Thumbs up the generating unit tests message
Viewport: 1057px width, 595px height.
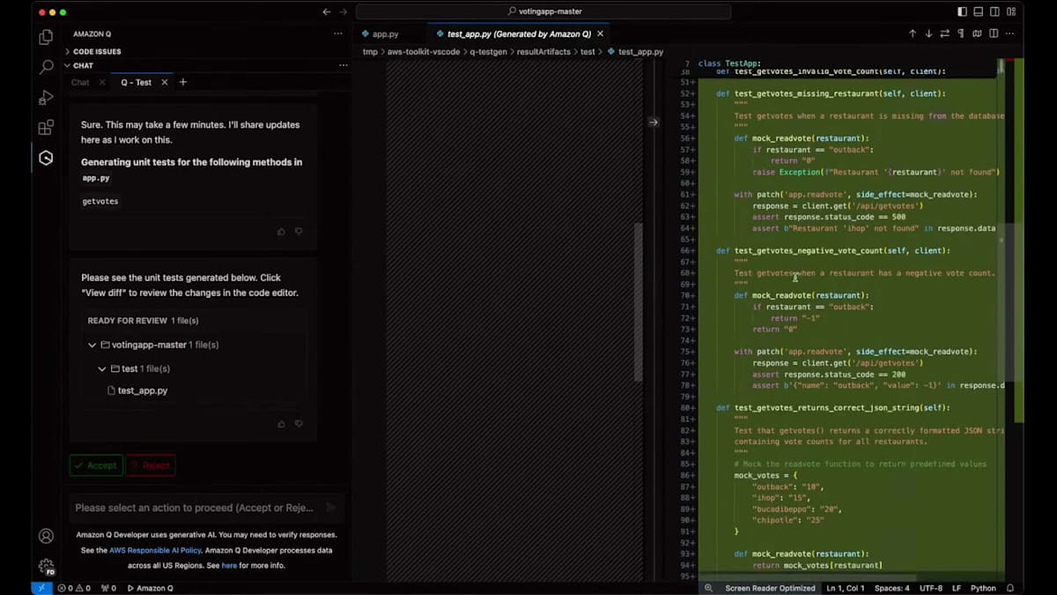[x=281, y=232]
